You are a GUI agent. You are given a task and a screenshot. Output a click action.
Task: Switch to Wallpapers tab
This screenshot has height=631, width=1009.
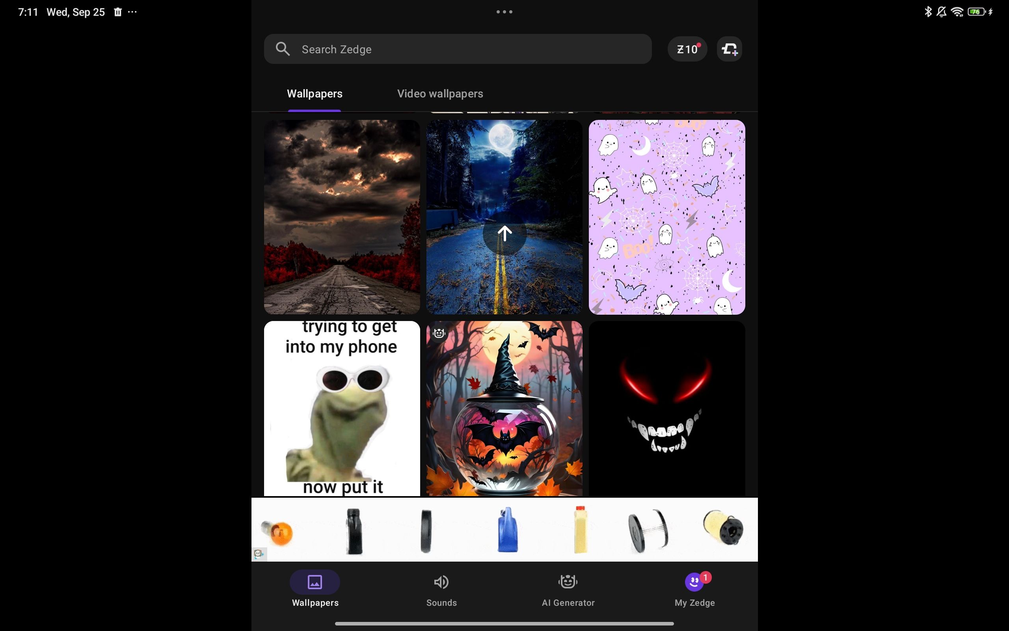tap(315, 93)
